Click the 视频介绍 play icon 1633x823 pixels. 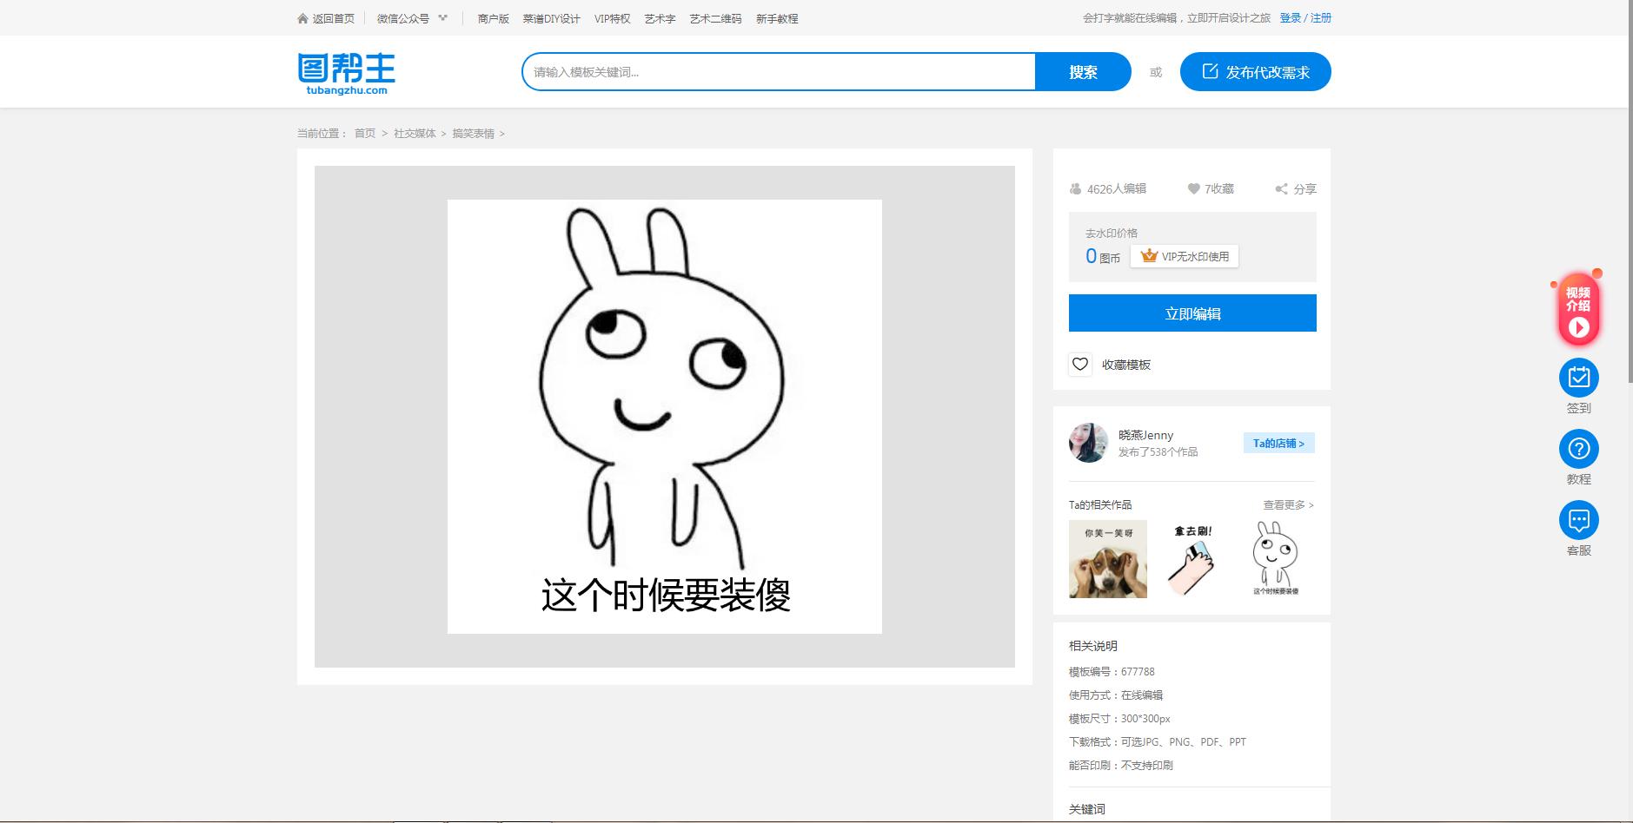[1579, 328]
